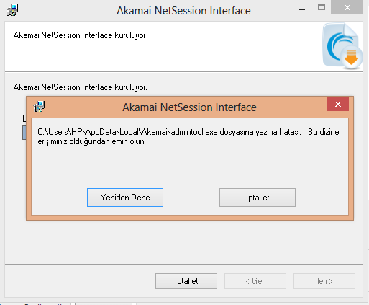369x305 pixels.
Task: Click the greyed-out Geri button
Action: point(255,281)
